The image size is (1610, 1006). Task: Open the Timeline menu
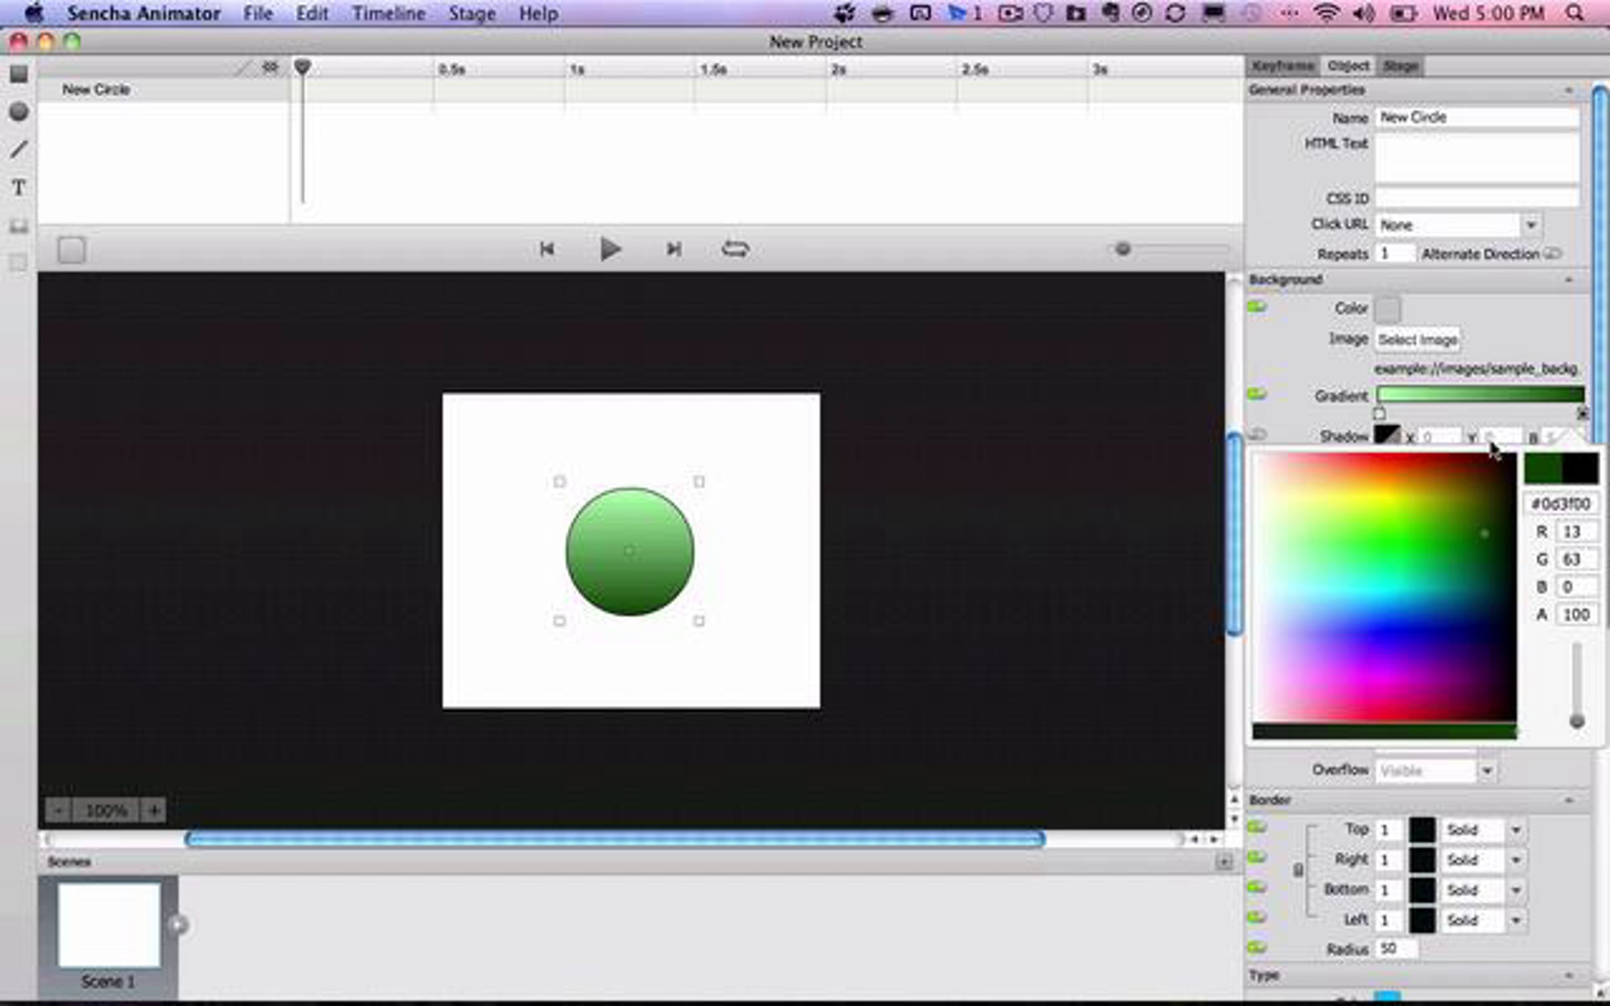coord(389,13)
